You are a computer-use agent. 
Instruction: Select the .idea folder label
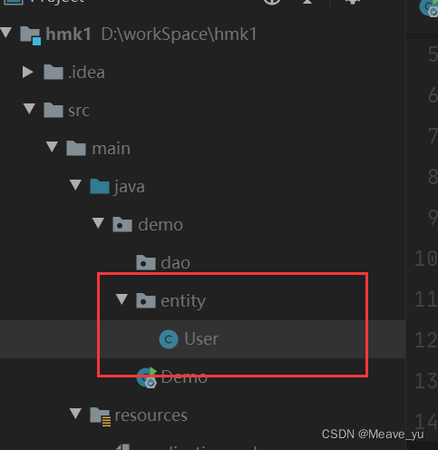coord(86,73)
